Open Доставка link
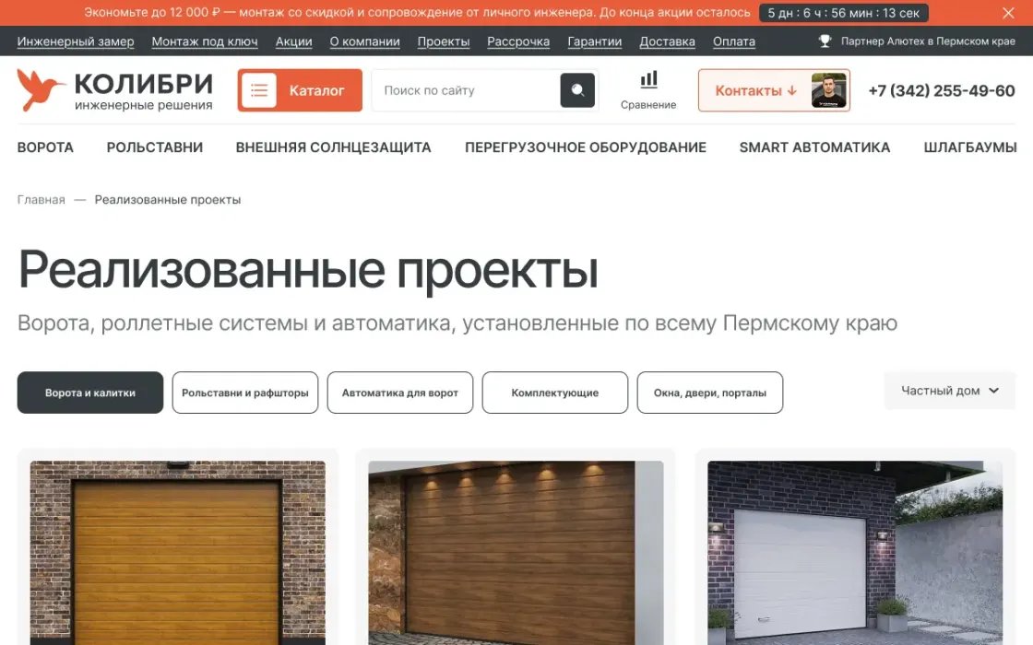 668,41
